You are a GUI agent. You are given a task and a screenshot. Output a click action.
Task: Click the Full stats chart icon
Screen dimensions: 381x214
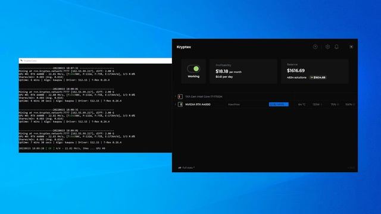point(180,168)
